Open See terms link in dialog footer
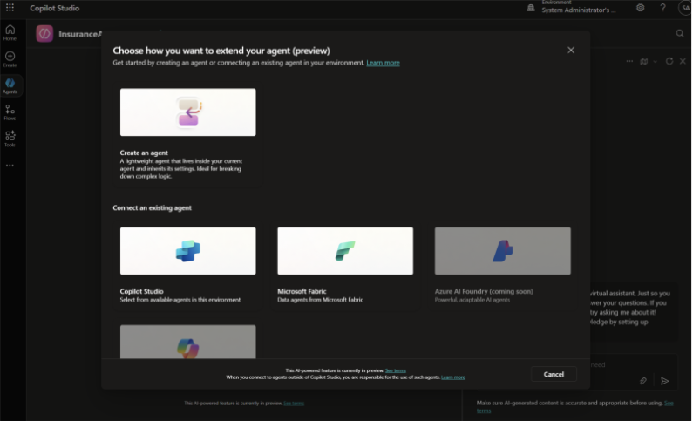 pyautogui.click(x=396, y=370)
